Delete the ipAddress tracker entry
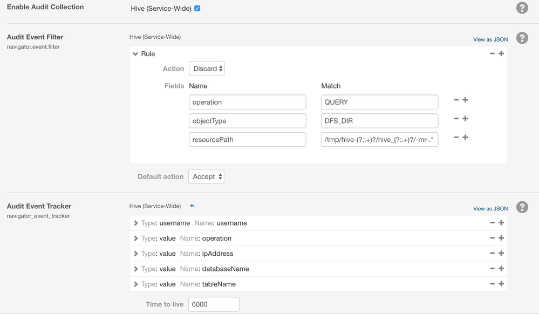 [492, 254]
